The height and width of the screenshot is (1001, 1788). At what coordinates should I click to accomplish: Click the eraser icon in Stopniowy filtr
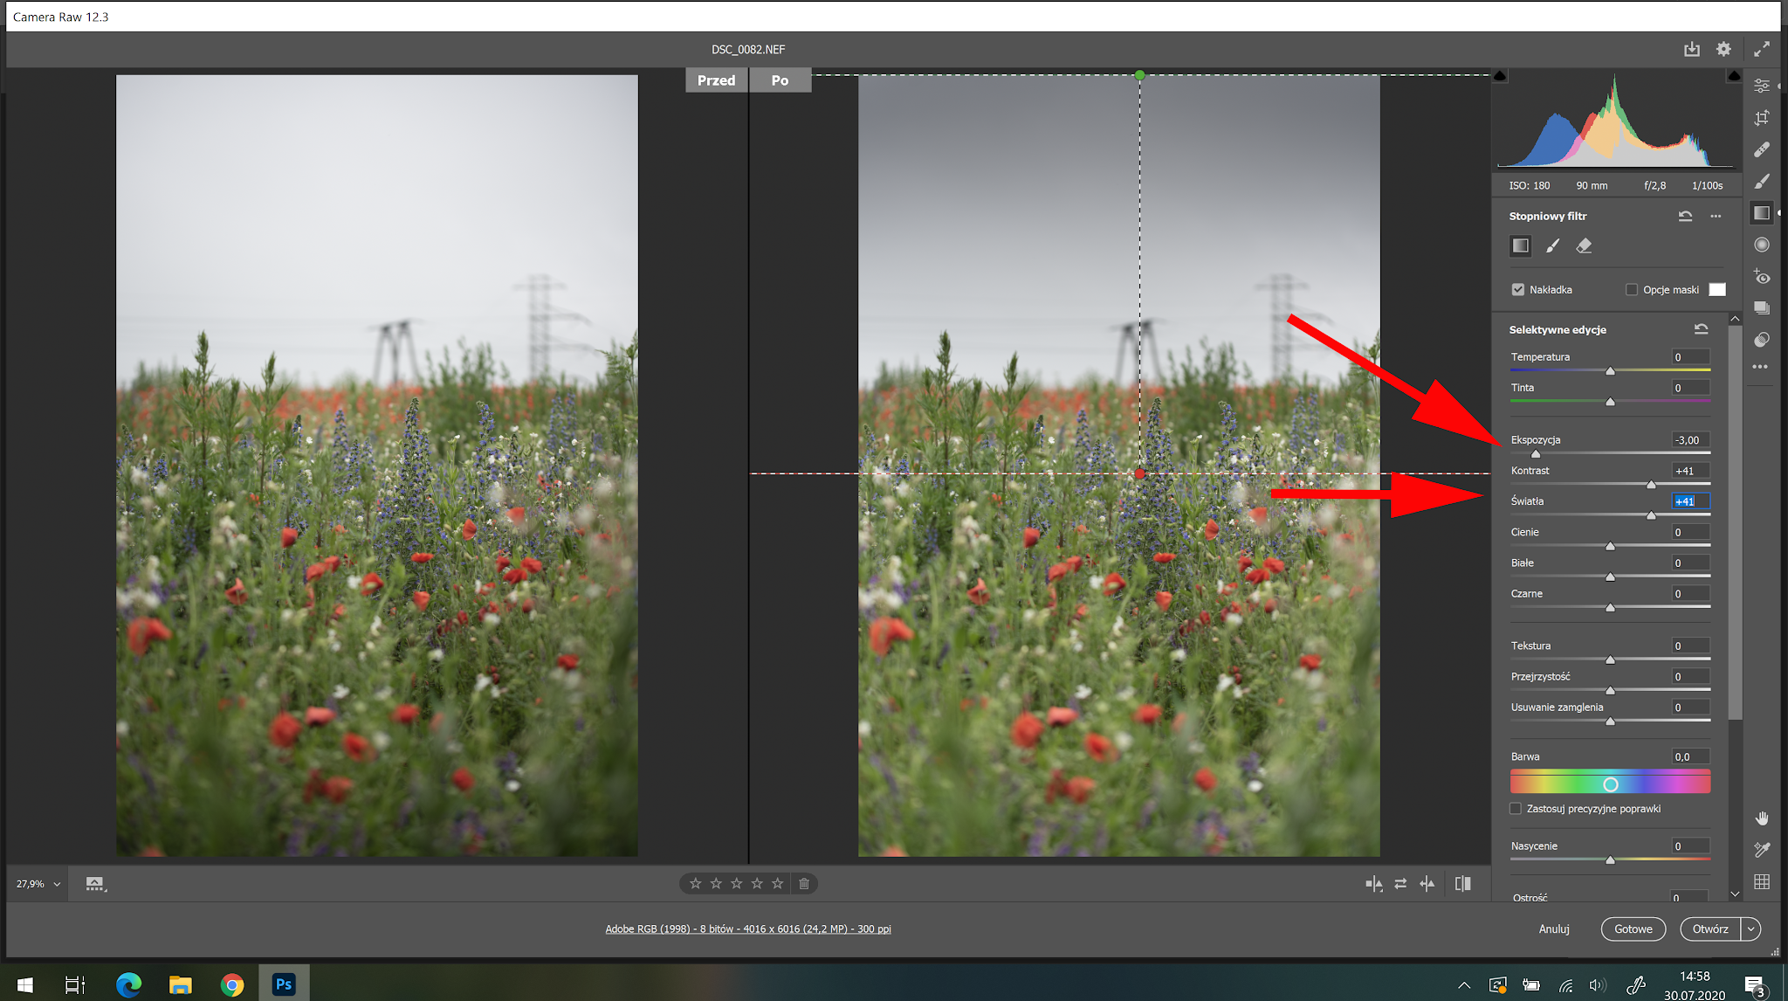tap(1584, 246)
